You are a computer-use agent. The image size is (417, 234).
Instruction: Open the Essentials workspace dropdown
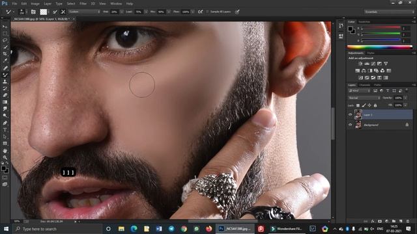tap(389, 12)
